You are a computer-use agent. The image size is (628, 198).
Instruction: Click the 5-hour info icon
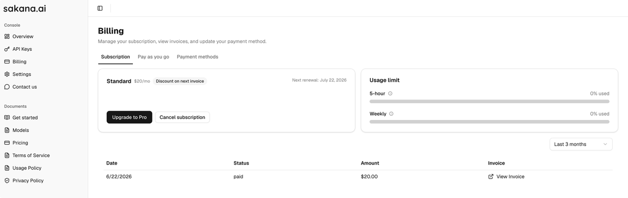[x=390, y=94]
